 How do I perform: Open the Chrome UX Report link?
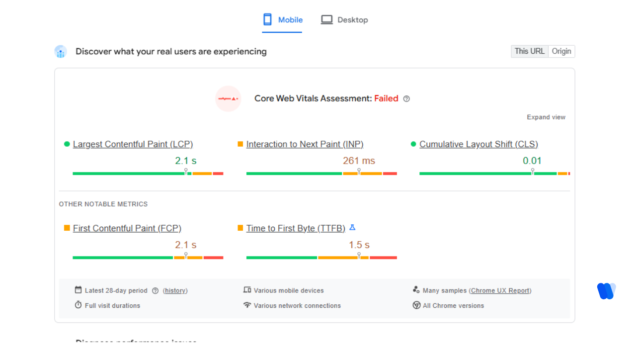pos(501,291)
